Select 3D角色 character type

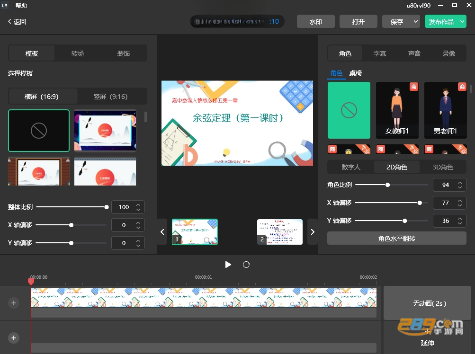point(443,167)
